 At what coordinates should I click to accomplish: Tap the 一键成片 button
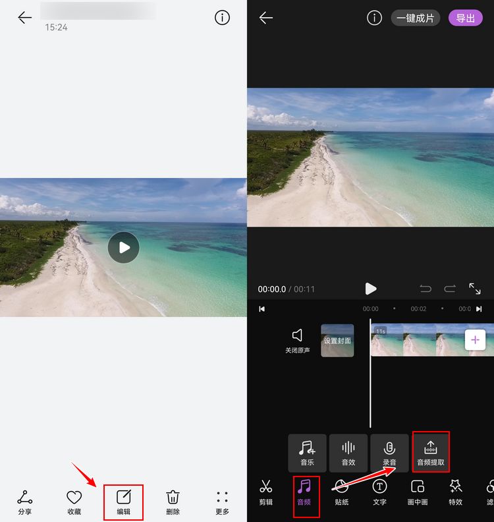tap(416, 18)
